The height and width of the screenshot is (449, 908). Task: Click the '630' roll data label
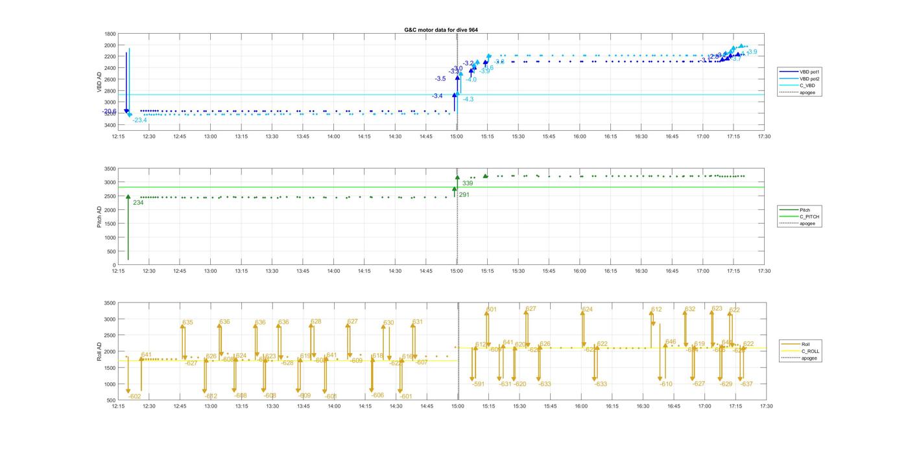coord(388,323)
